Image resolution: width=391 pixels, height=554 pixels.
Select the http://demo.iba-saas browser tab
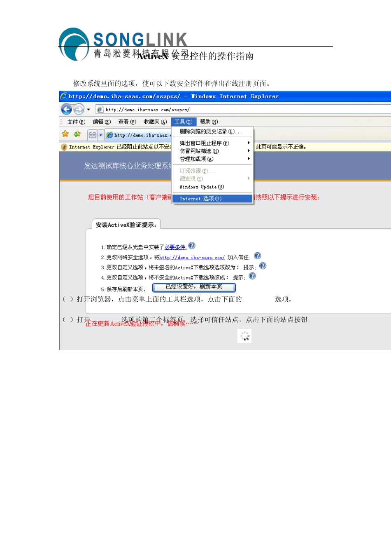tap(138, 135)
